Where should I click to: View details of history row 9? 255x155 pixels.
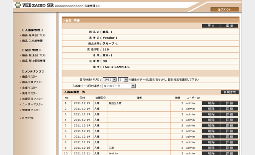pos(229,148)
